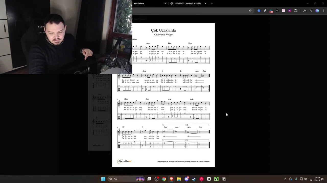Open Notion from the taskbar

tap(224, 179)
